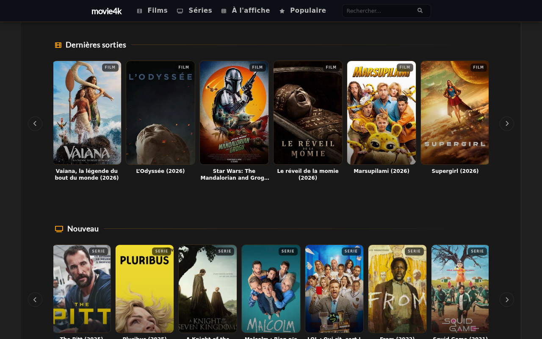Screen dimensions: 542x339
Task: Click the Nouveau section heading
Action: point(83,229)
